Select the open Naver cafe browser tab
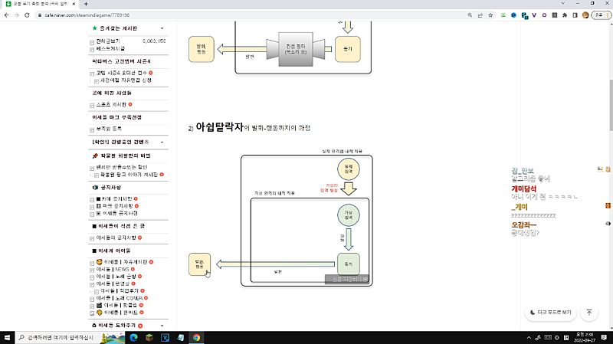This screenshot has width=613, height=344. tap(40, 4)
